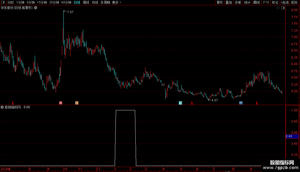Expand the 更多 periods menu
The image size is (300, 172).
[x=117, y=2]
